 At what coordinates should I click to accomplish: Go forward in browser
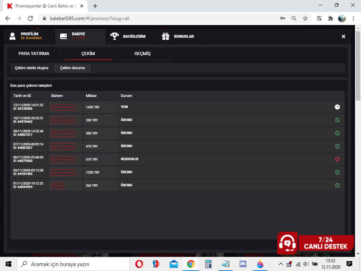[19, 18]
